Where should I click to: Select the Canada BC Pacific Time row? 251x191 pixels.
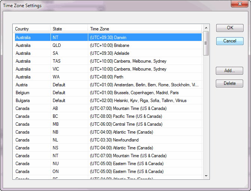coord(108,116)
